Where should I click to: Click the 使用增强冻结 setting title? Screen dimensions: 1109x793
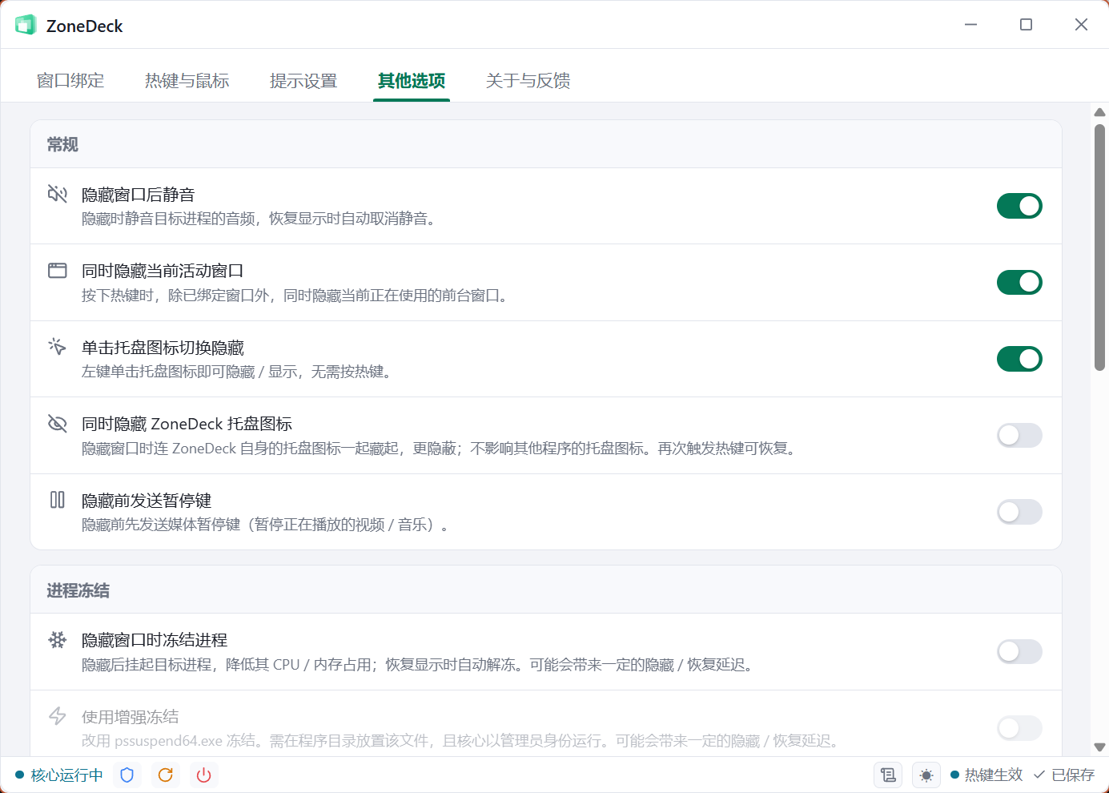click(131, 717)
